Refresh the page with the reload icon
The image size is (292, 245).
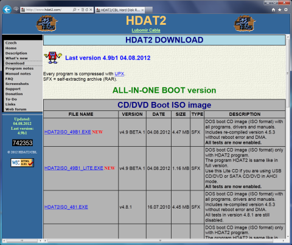tap(86, 10)
